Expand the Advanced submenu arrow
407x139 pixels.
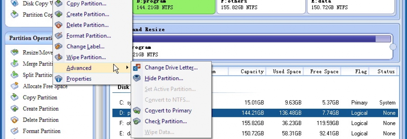tap(127, 68)
